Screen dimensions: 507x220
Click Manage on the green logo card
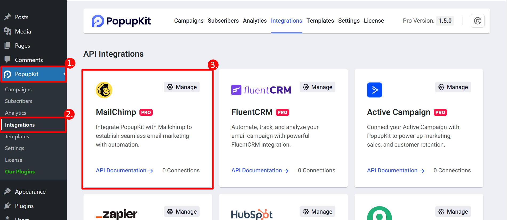[453, 211]
